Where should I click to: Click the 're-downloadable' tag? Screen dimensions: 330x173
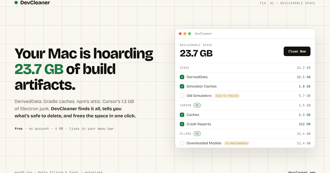point(237,143)
